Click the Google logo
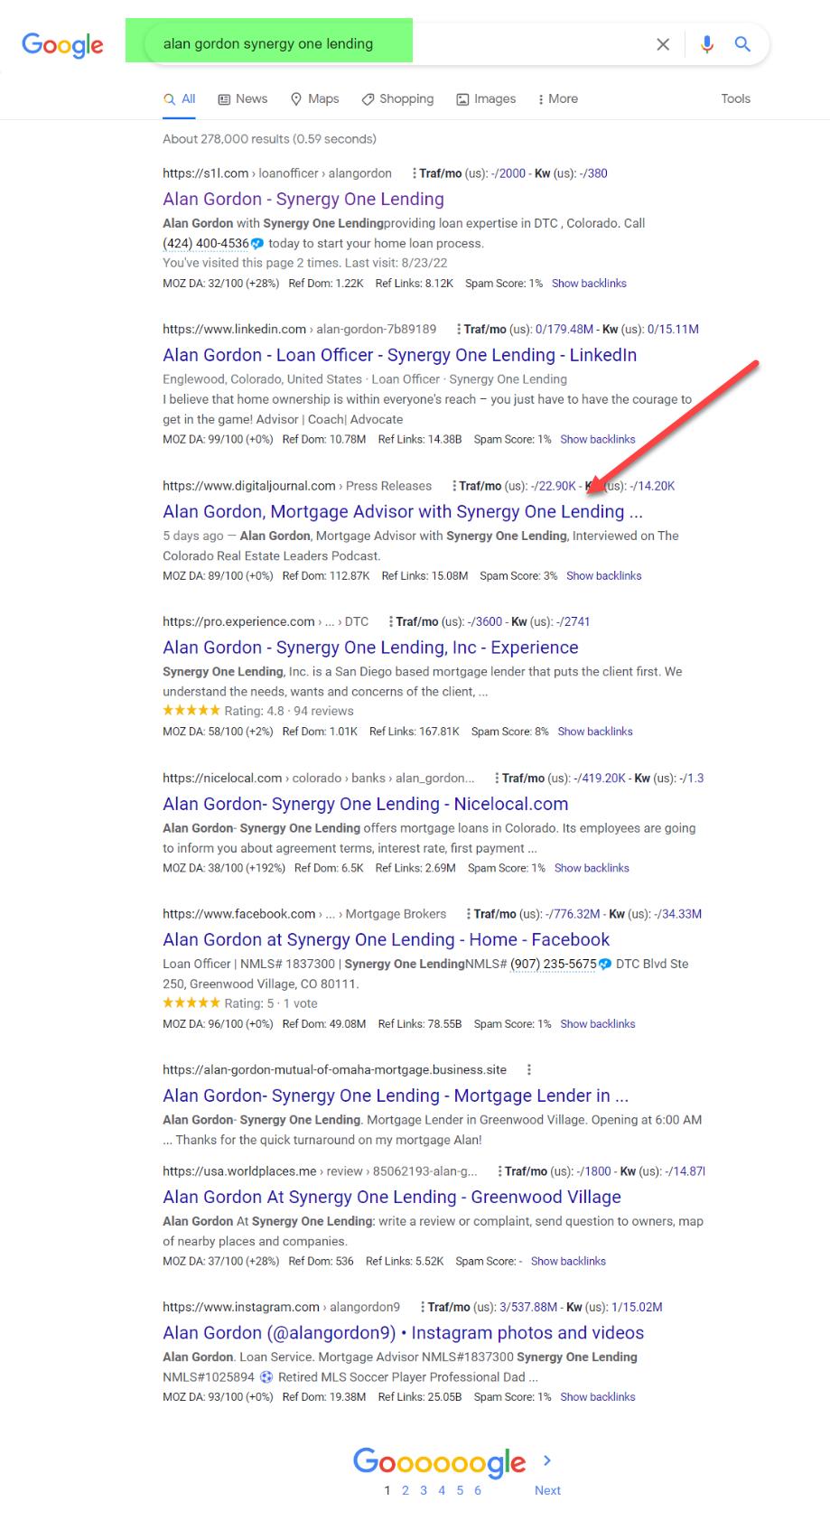830x1520 pixels. pyautogui.click(x=62, y=45)
